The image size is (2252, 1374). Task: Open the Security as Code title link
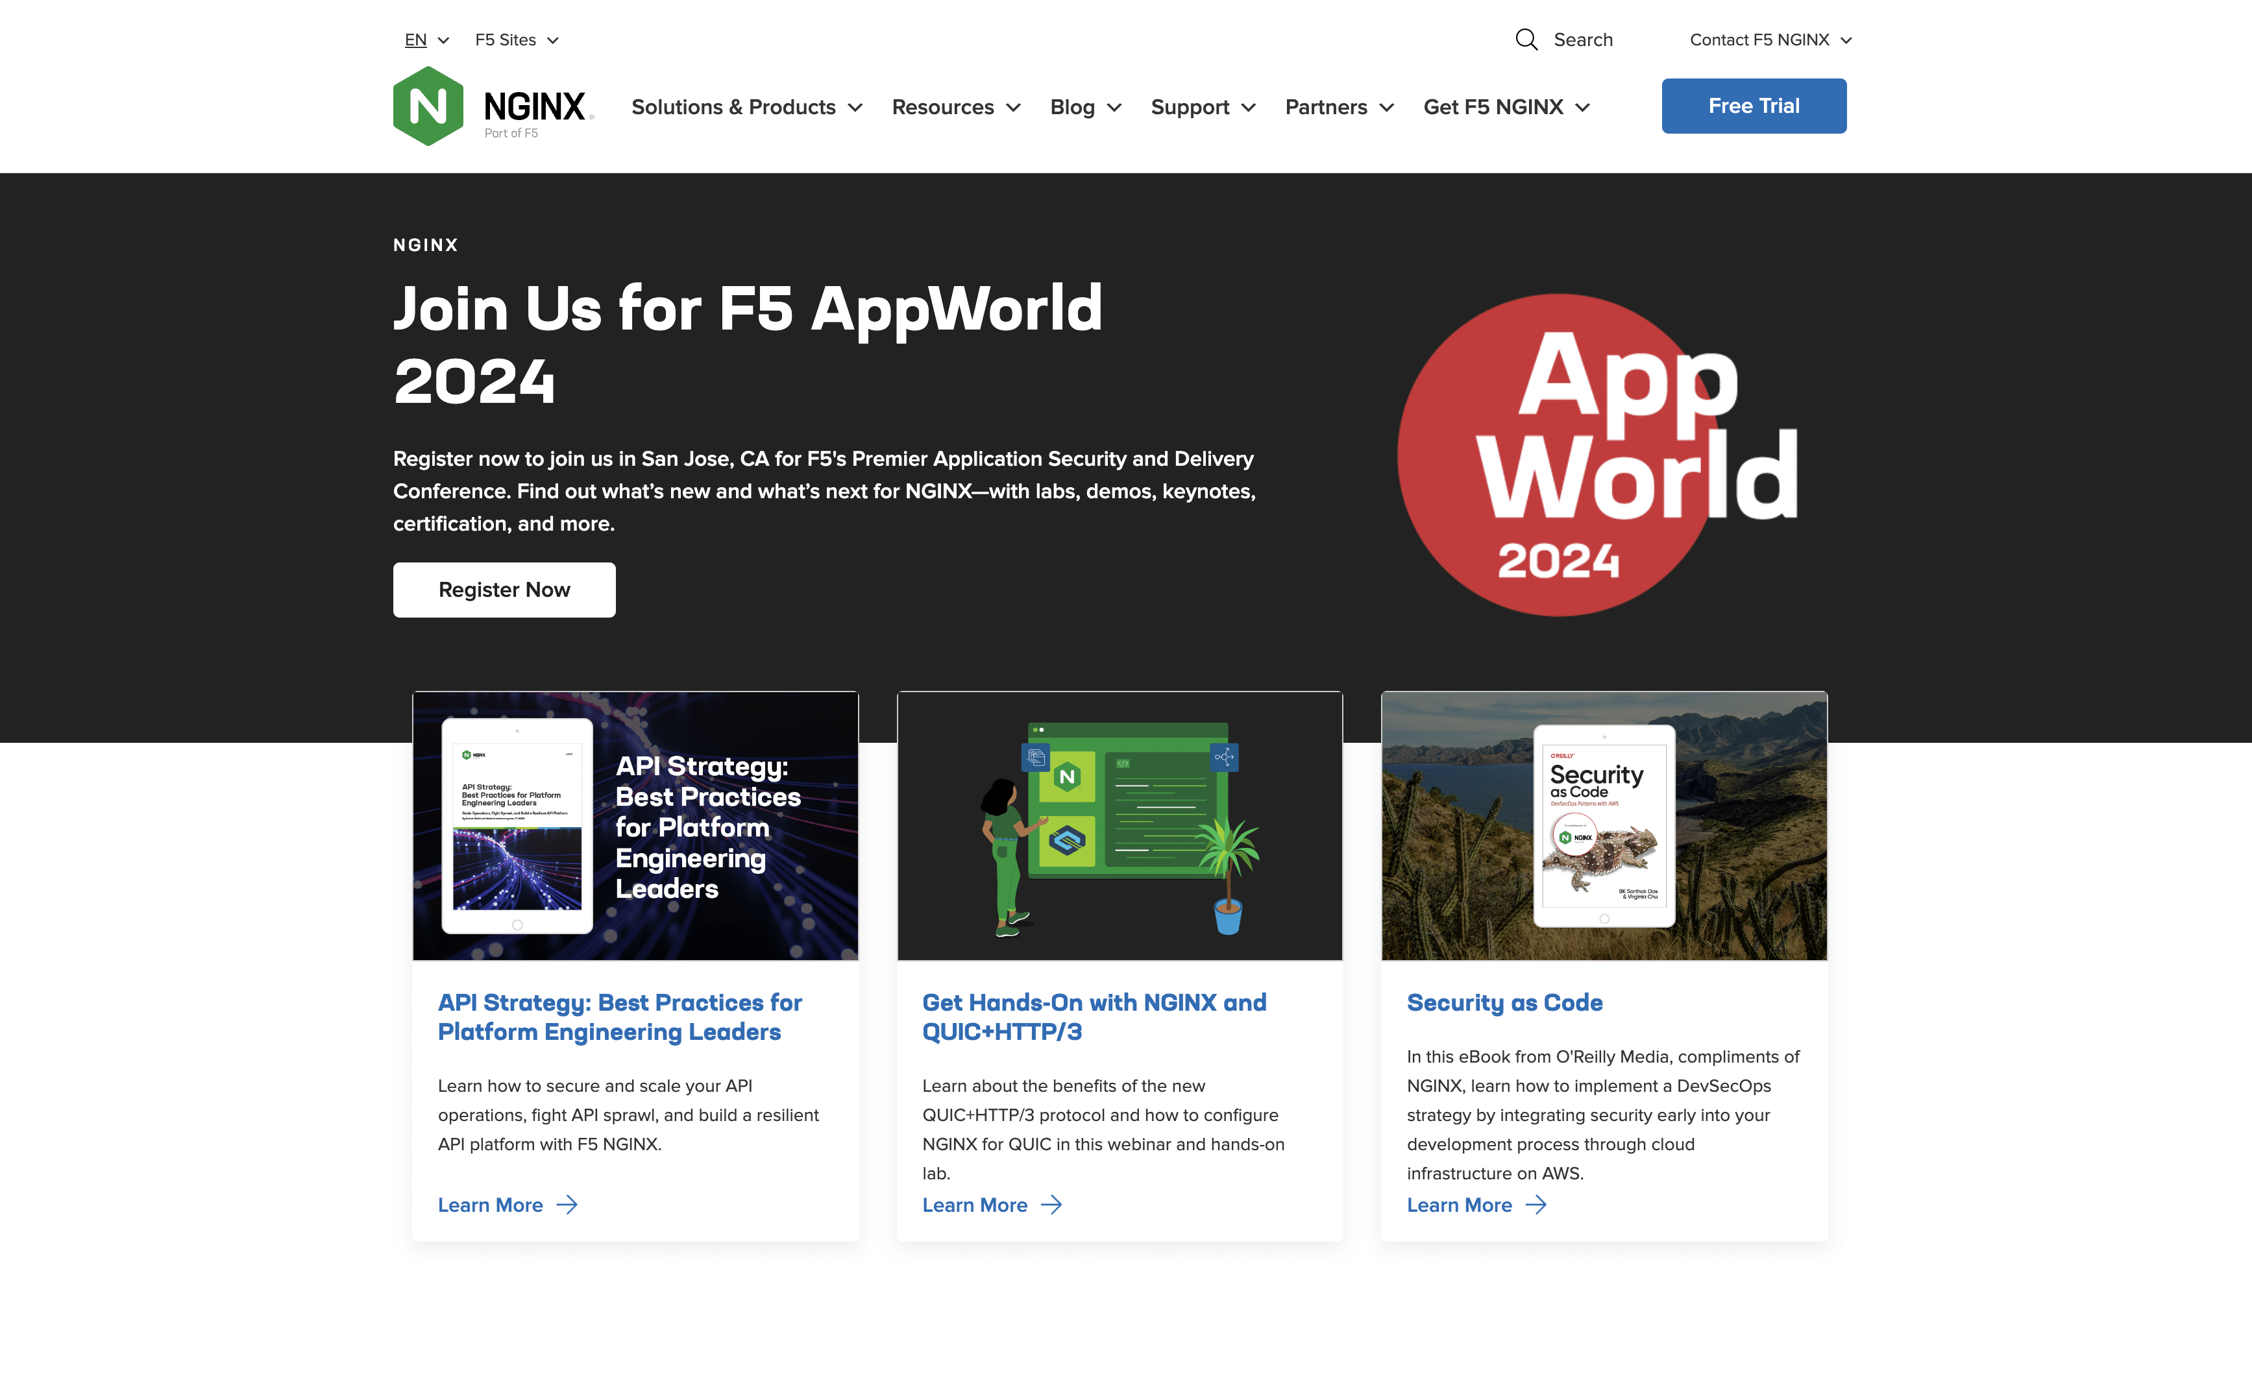coord(1504,1002)
